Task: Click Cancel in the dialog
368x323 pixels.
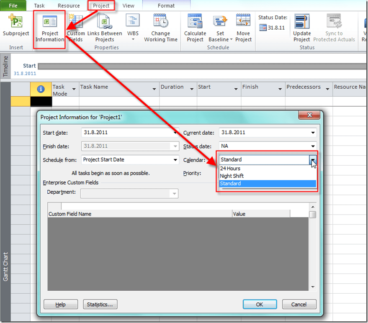Action: tap(299, 305)
